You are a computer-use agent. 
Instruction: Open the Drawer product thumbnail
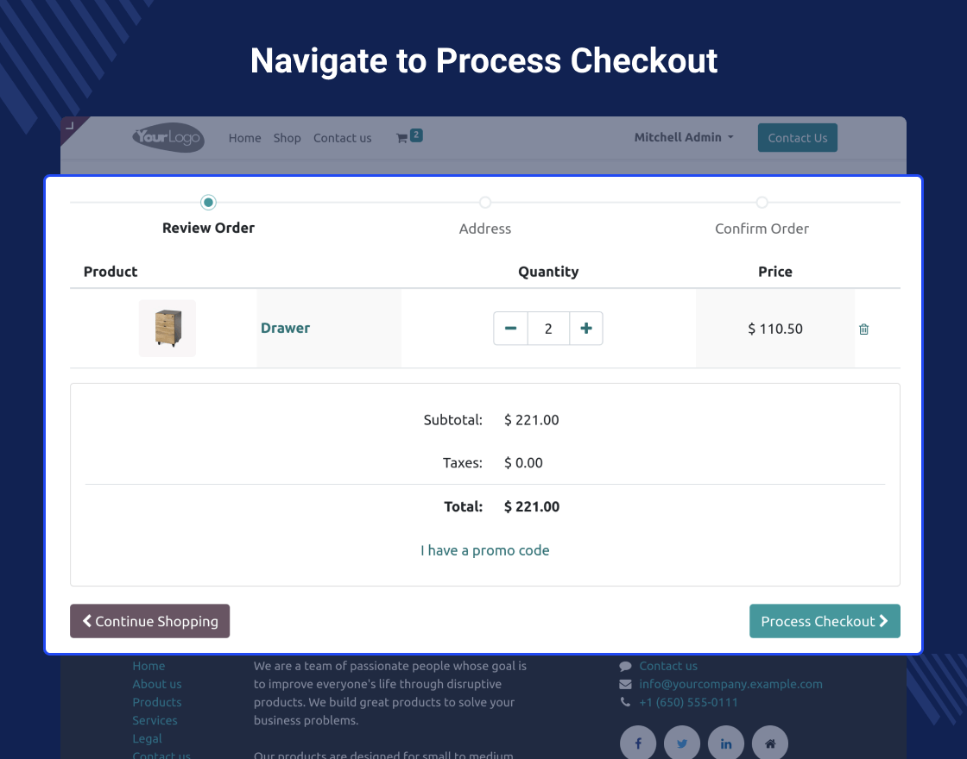(x=167, y=329)
